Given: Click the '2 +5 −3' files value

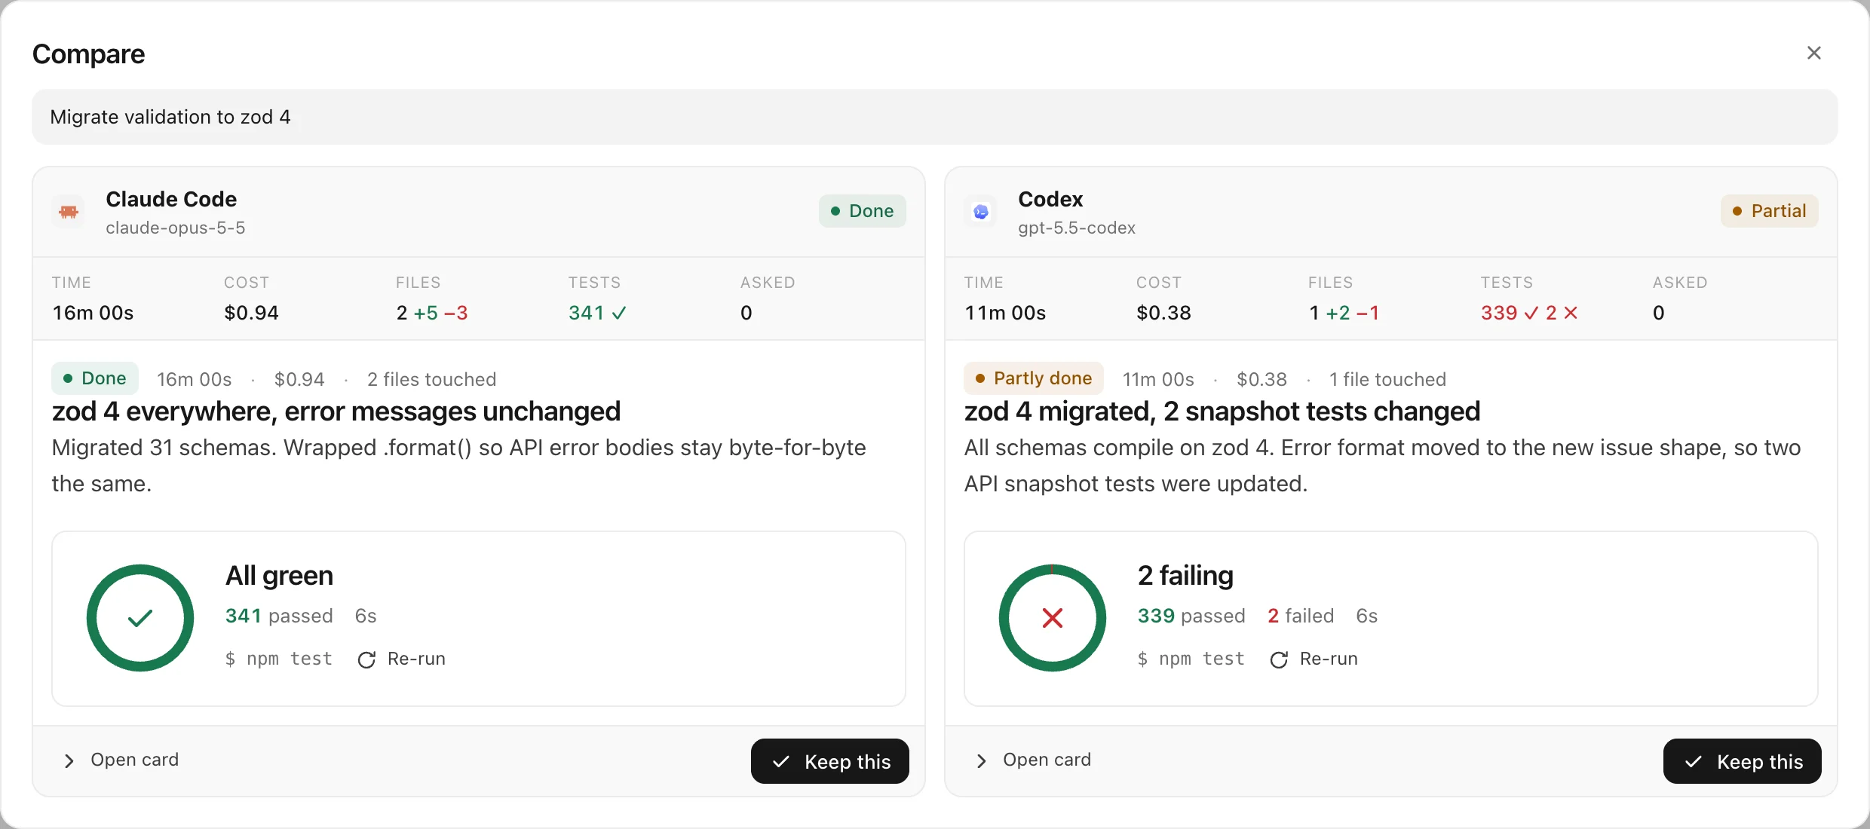Looking at the screenshot, I should click(x=432, y=313).
